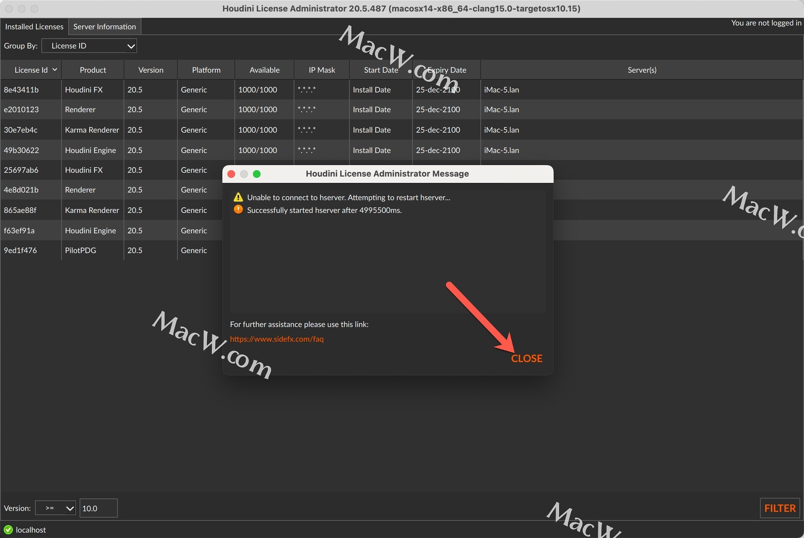The width and height of the screenshot is (804, 538).
Task: Select the PilotPDG license row
Action: point(80,250)
